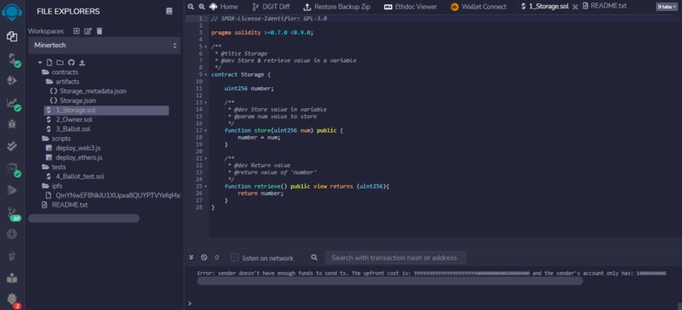Zoom in the editor font
682x310 pixels.
[201, 7]
